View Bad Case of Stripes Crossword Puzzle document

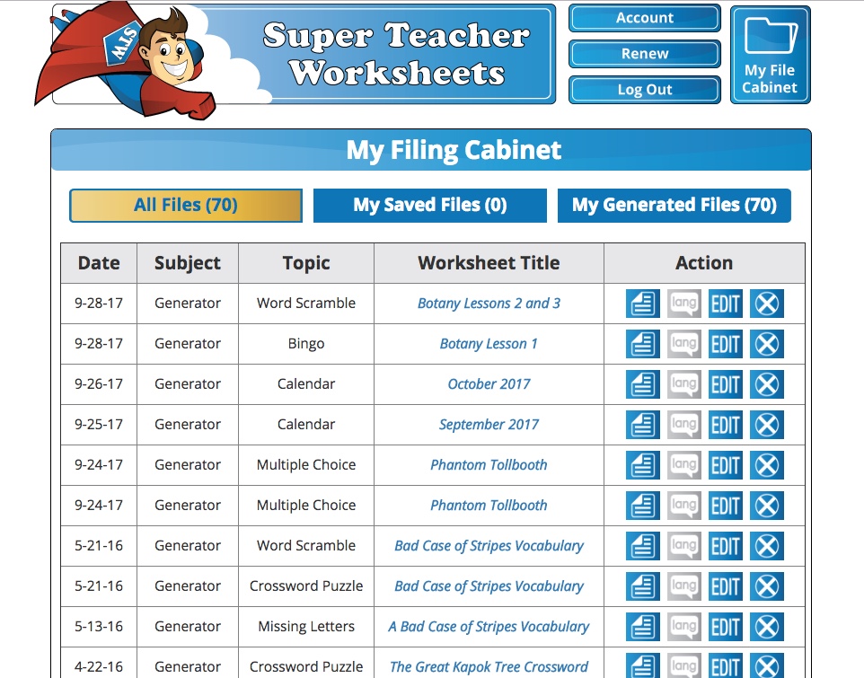point(642,586)
